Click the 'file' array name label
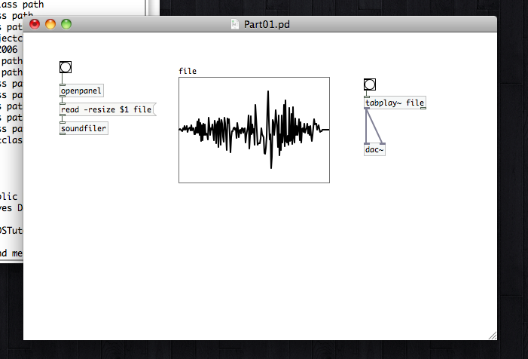Screen dimensions: 528x359 188,72
